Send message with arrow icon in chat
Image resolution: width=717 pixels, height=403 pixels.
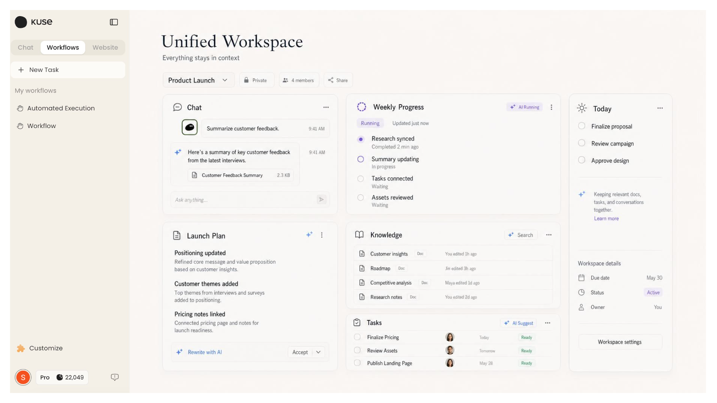(321, 199)
